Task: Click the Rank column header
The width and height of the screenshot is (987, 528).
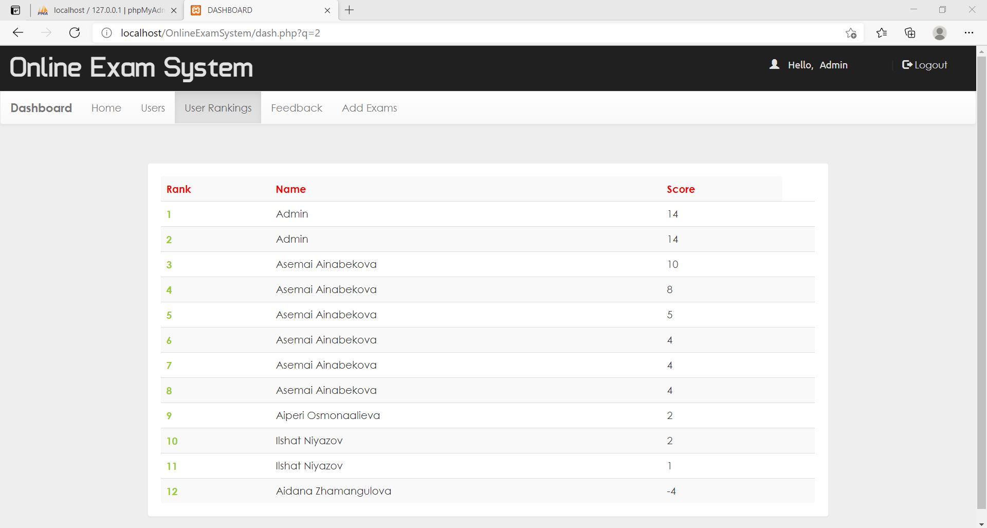Action: click(x=179, y=189)
